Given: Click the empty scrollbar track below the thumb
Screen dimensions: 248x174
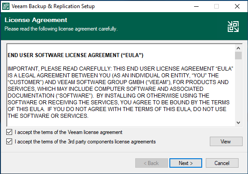Looking at the screenshot, I should pos(238,89).
